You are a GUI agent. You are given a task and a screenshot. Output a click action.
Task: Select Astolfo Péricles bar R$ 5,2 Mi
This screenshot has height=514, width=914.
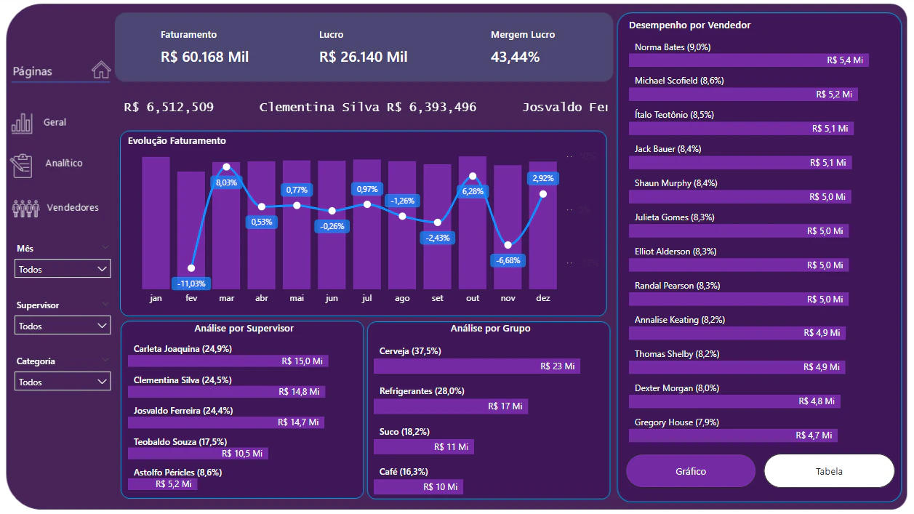point(163,483)
